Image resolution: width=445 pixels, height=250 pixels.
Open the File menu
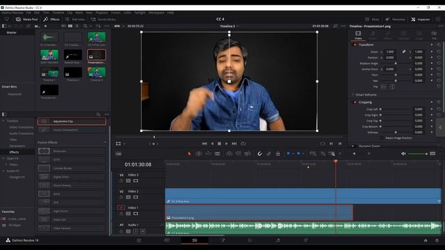click(x=29, y=12)
